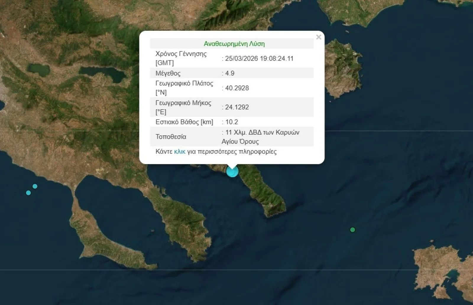The width and height of the screenshot is (473, 305).
Task: Click the green earthquake marker in the sea
Action: 352,230
